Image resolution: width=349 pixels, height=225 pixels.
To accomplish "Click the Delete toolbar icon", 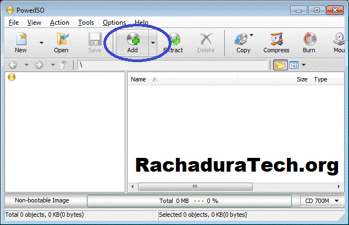I will tap(206, 39).
